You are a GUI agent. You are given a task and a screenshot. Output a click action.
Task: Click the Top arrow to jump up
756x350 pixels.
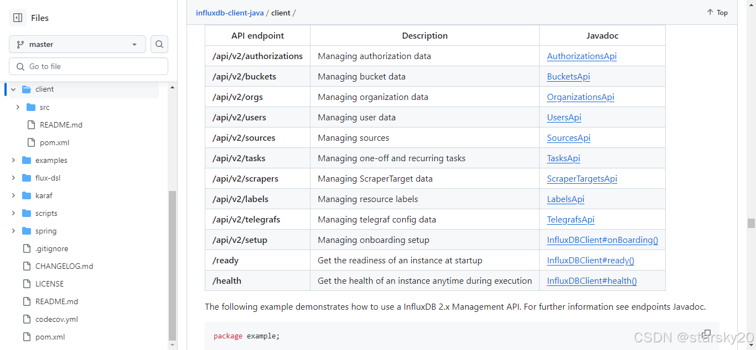pos(717,12)
